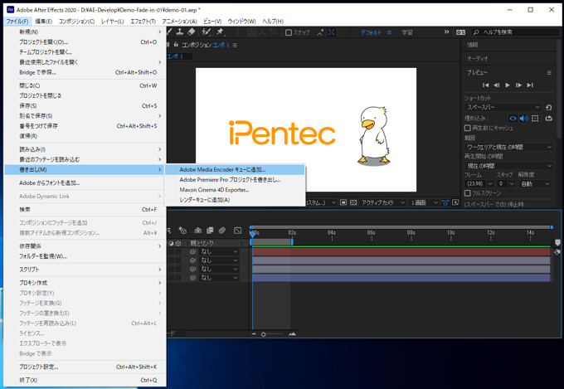Image resolution: width=564 pixels, height=389 pixels.
Task: Toggle overlays inclusion icon in preview
Action: click(535, 118)
